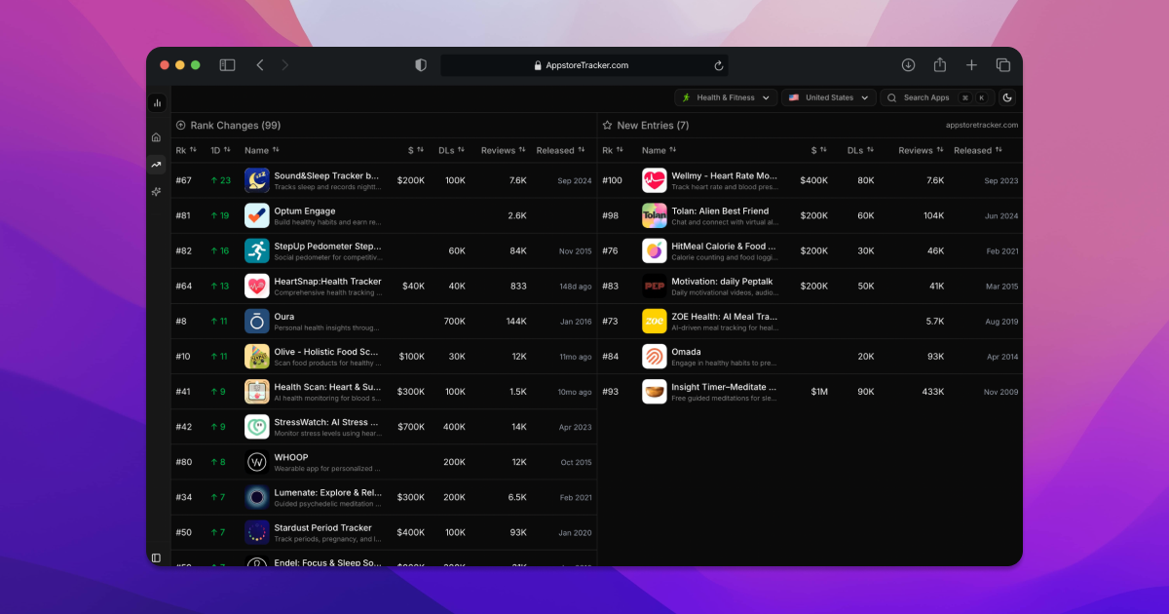This screenshot has height=614, width=1169.
Task: Open the appstoretracker.com link
Action: [x=981, y=125]
